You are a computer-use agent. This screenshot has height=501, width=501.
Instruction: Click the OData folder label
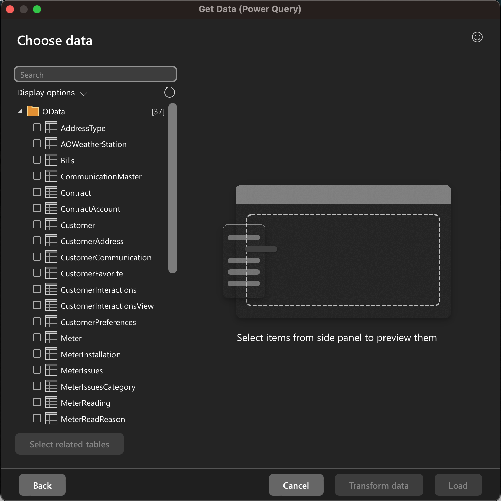pyautogui.click(x=54, y=112)
